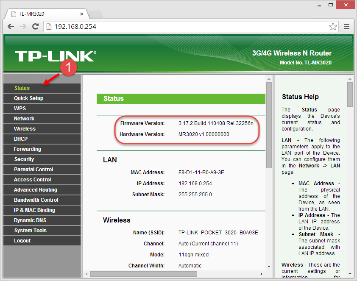Click the browser forward arrow
The height and width of the screenshot is (281, 357).
tap(23, 27)
